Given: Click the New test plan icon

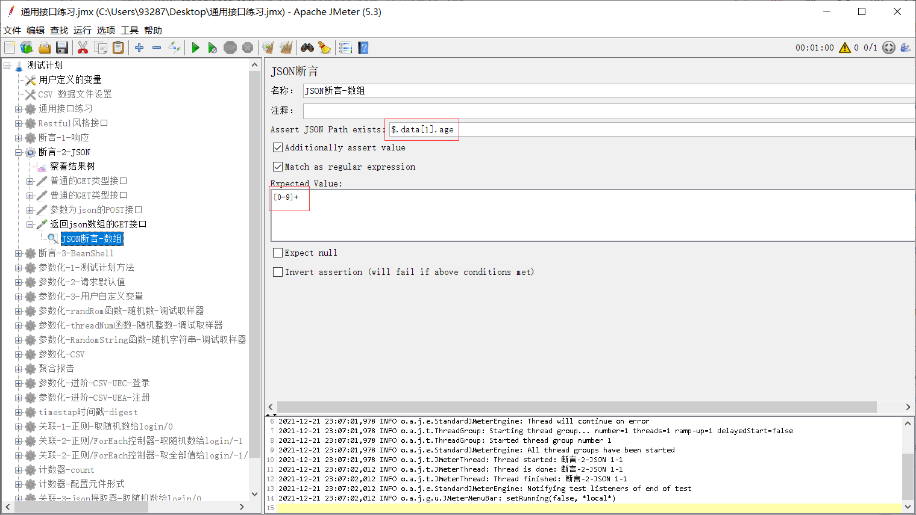Looking at the screenshot, I should tap(10, 48).
